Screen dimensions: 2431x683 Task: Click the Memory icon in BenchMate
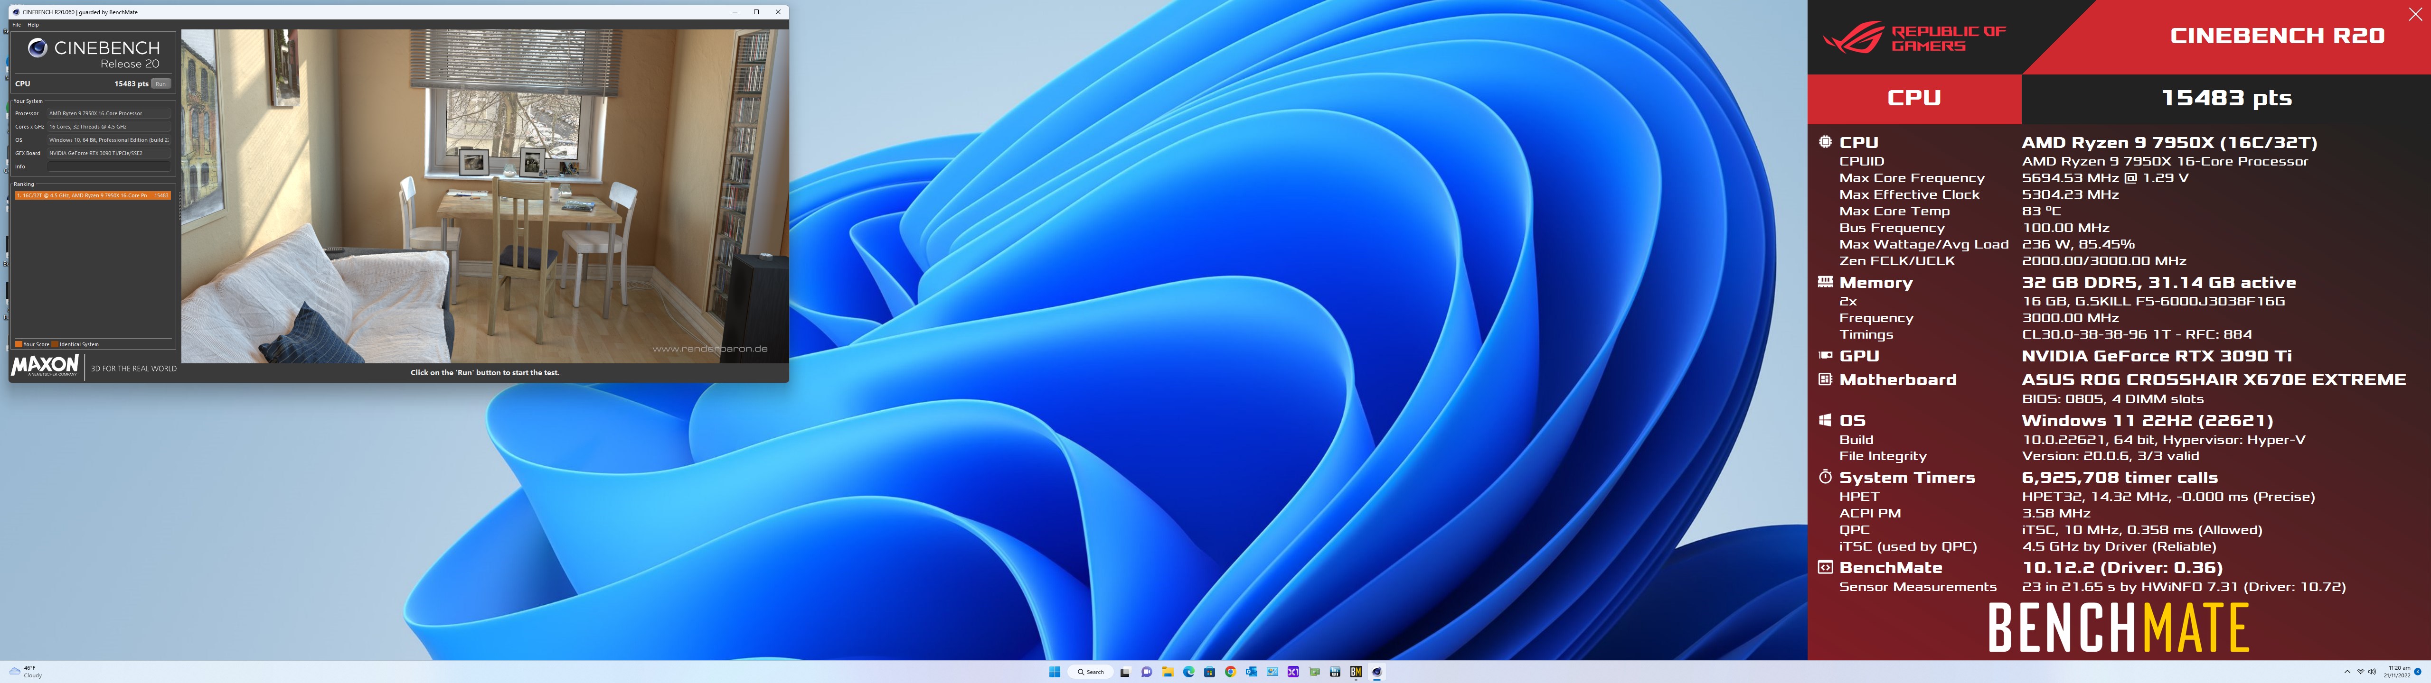[x=1824, y=281]
